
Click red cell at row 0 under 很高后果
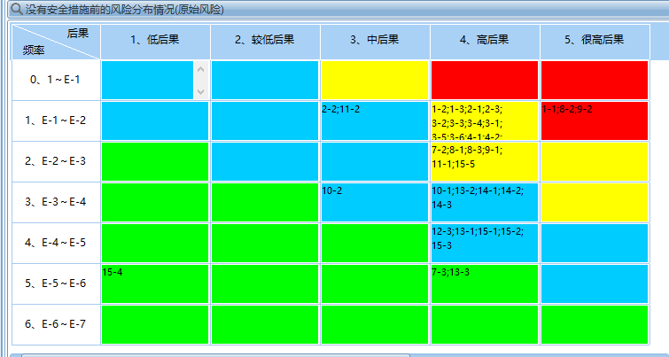click(x=595, y=81)
